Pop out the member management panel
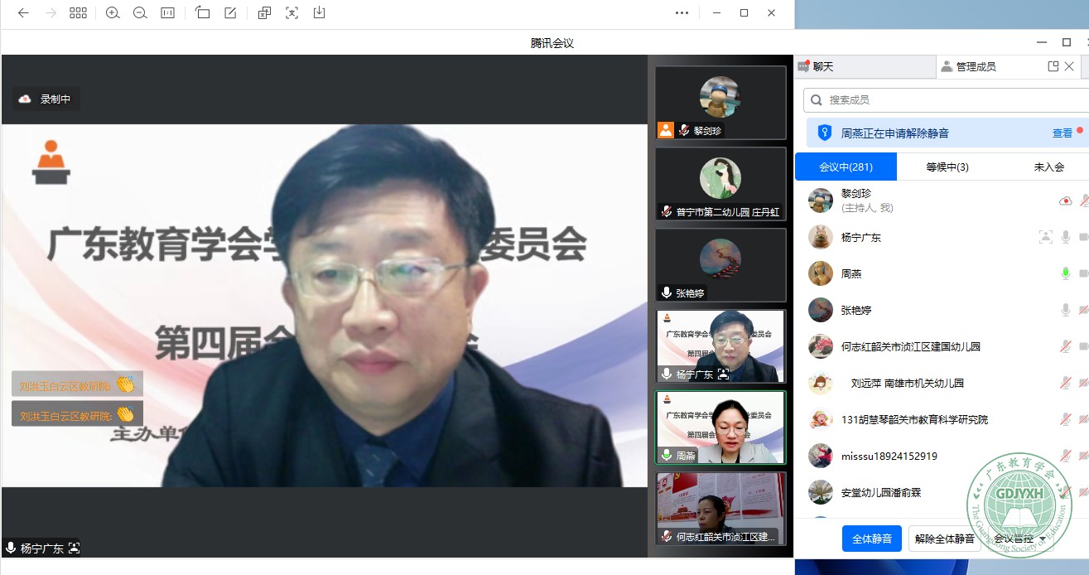 coord(1053,66)
